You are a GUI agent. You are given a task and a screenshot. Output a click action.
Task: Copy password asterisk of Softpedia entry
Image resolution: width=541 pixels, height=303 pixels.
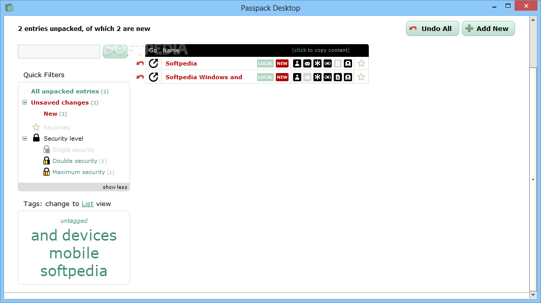pyautogui.click(x=317, y=63)
